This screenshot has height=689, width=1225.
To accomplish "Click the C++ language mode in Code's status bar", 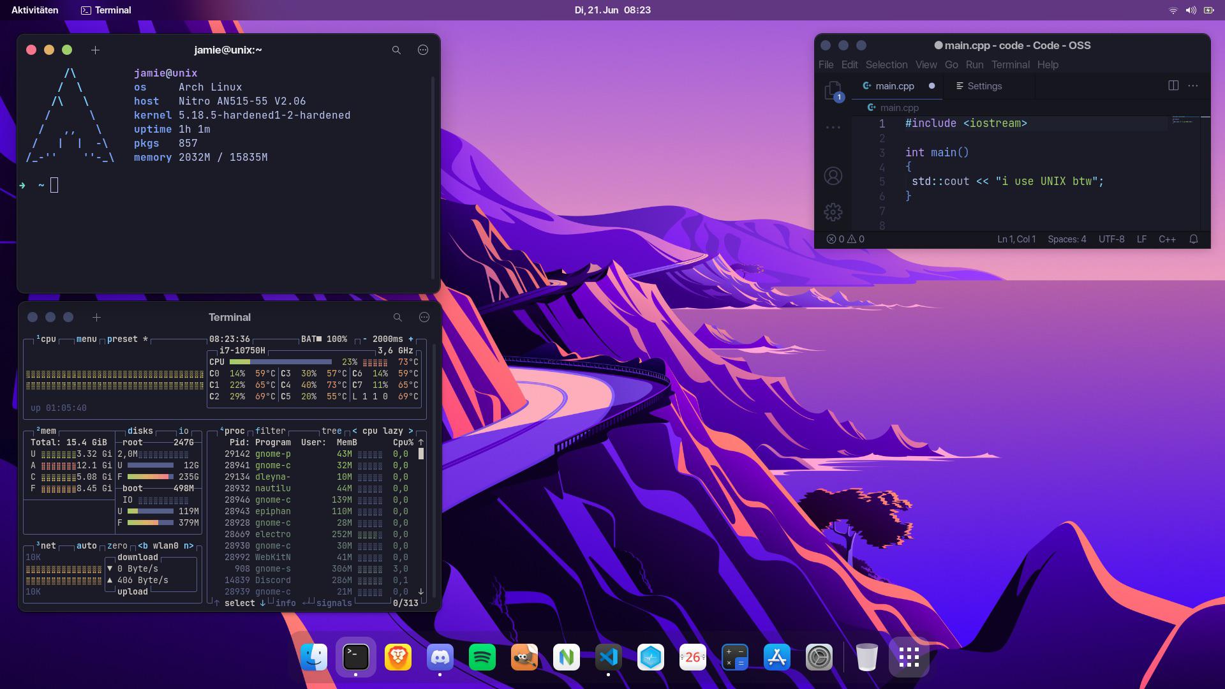I will 1167,239.
